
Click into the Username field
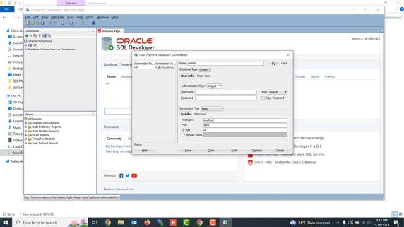[x=226, y=92]
